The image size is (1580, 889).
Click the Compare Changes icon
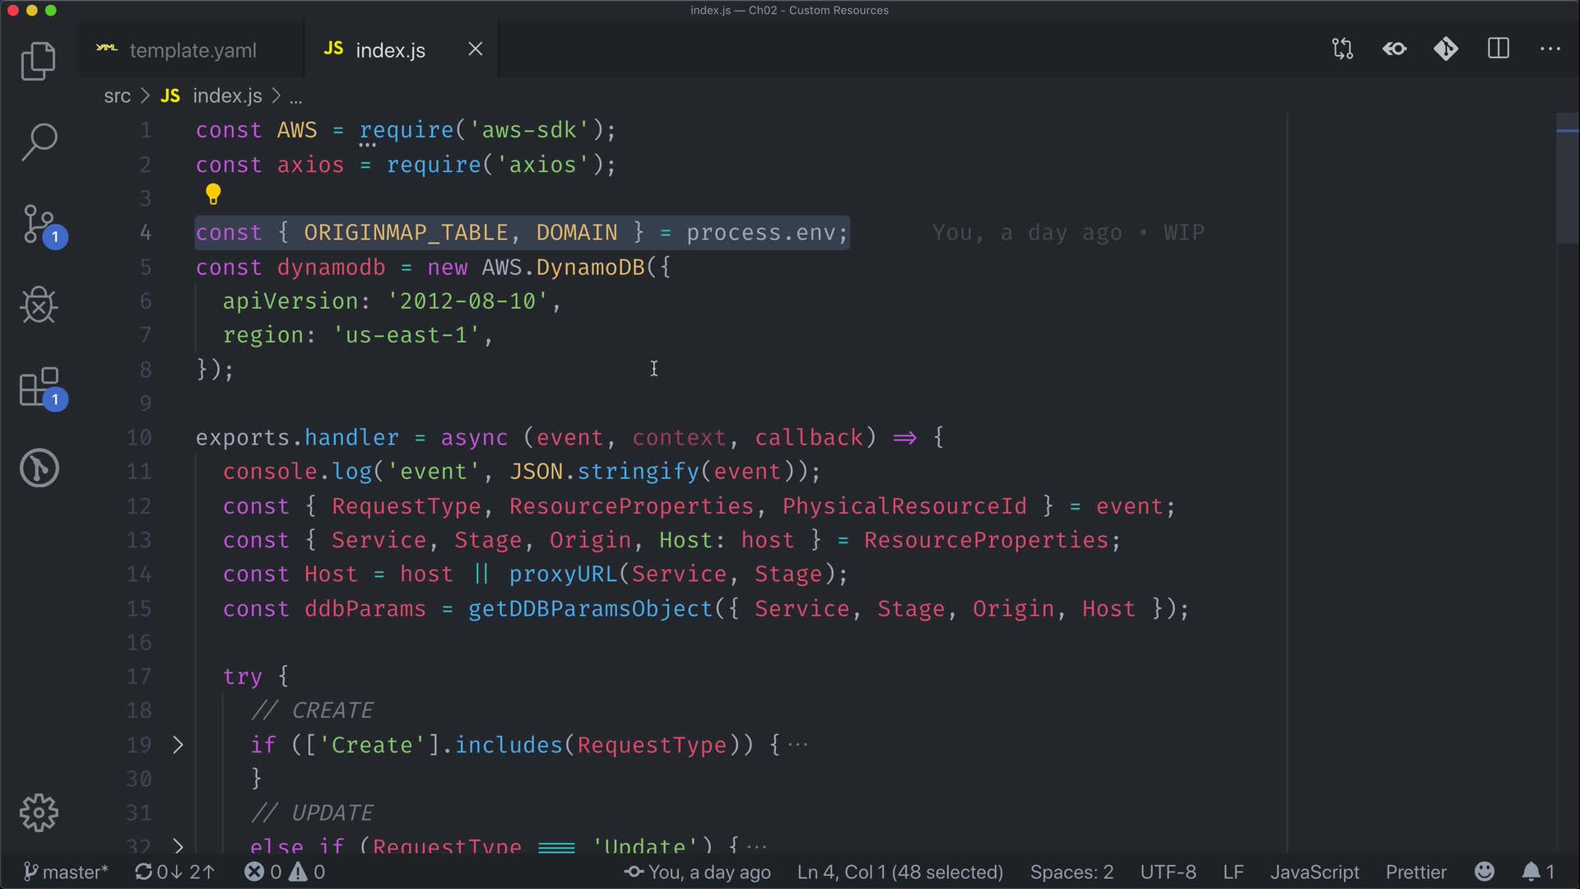click(1342, 49)
